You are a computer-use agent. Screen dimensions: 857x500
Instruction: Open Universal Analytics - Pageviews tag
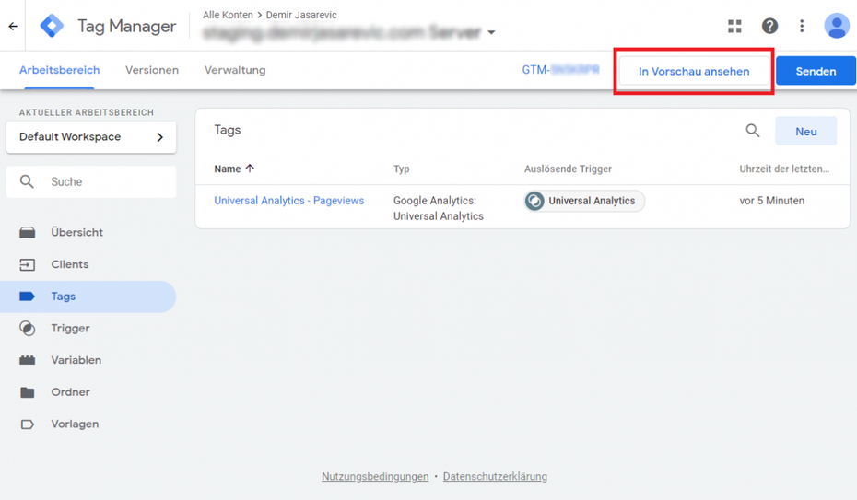(289, 201)
